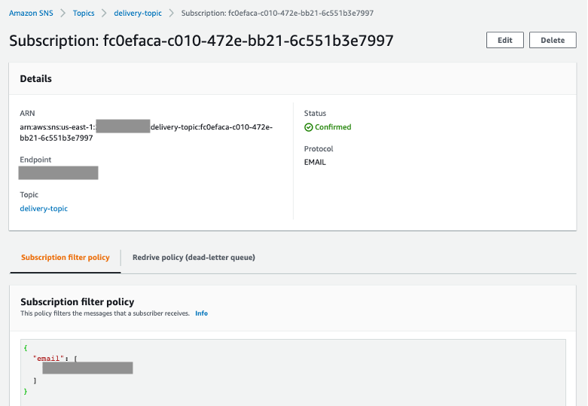The image size is (588, 406).
Task: Select the EMAIL protocol value
Action: click(x=315, y=163)
